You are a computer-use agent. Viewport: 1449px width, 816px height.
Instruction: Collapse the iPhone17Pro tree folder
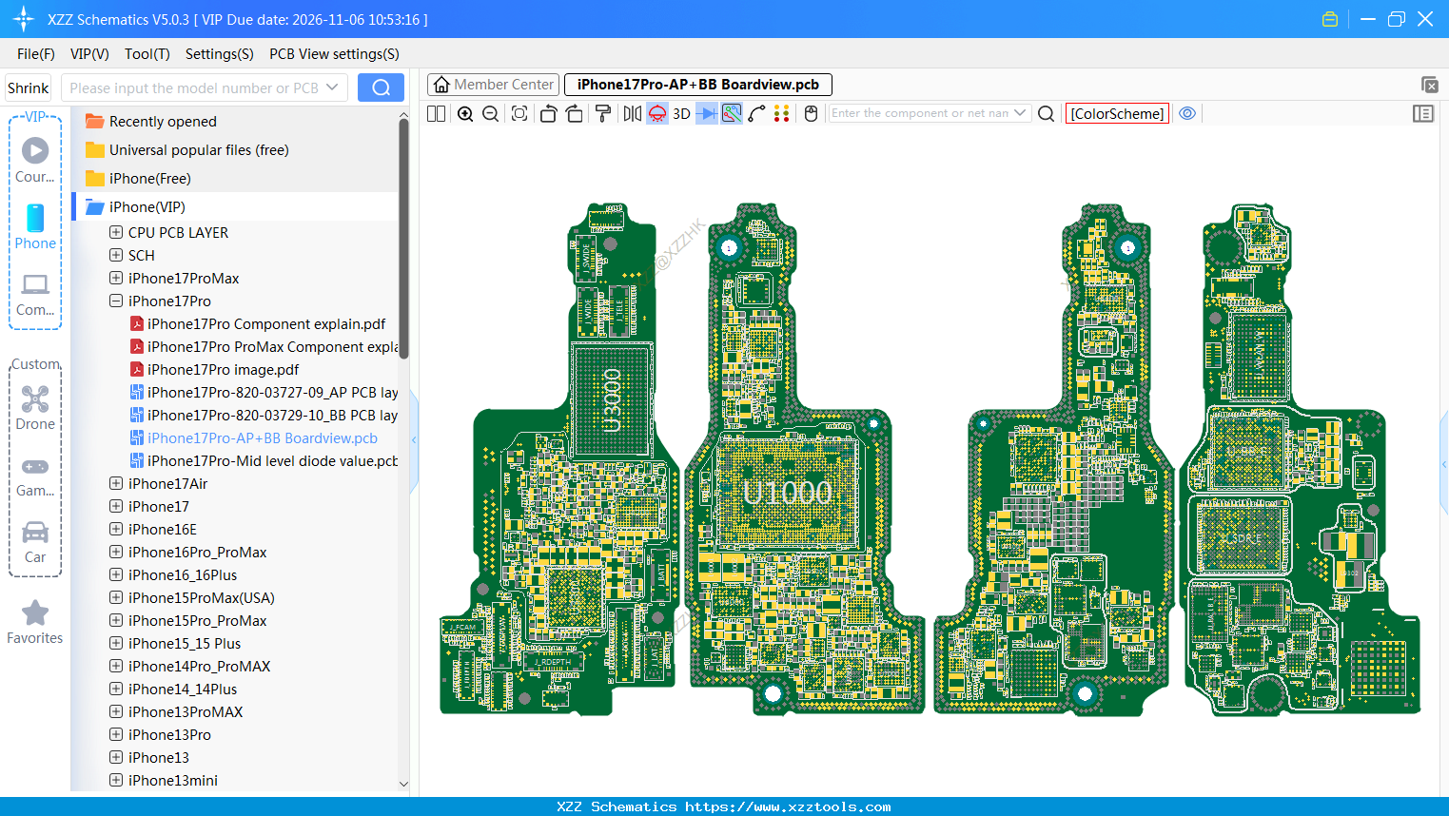coord(116,301)
